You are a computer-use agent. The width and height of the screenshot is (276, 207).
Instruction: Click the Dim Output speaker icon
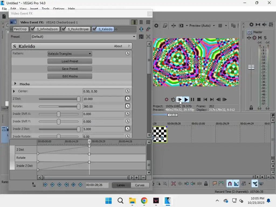pos(264,25)
